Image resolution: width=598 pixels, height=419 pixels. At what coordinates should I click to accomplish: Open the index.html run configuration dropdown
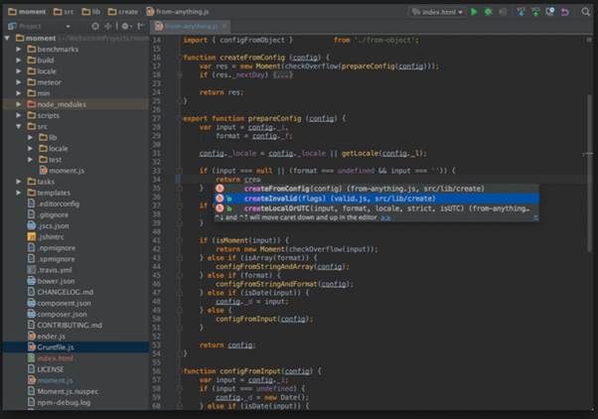pos(437,12)
